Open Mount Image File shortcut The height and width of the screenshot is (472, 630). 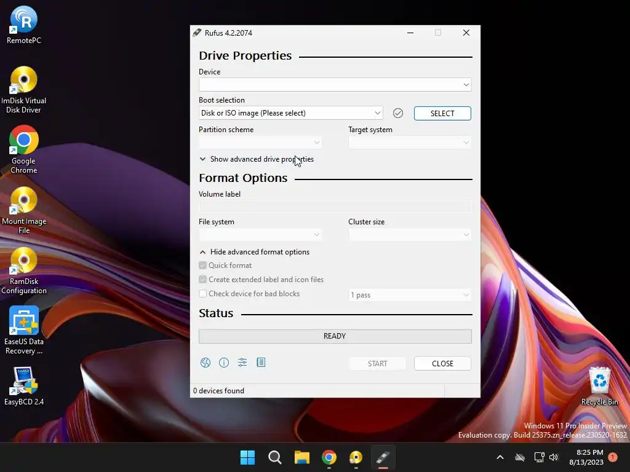pos(24,210)
